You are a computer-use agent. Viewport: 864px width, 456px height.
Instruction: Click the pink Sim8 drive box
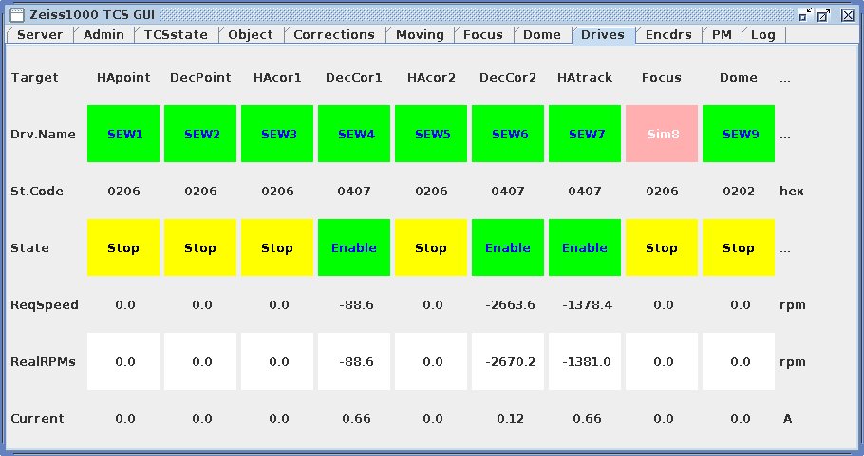662,134
